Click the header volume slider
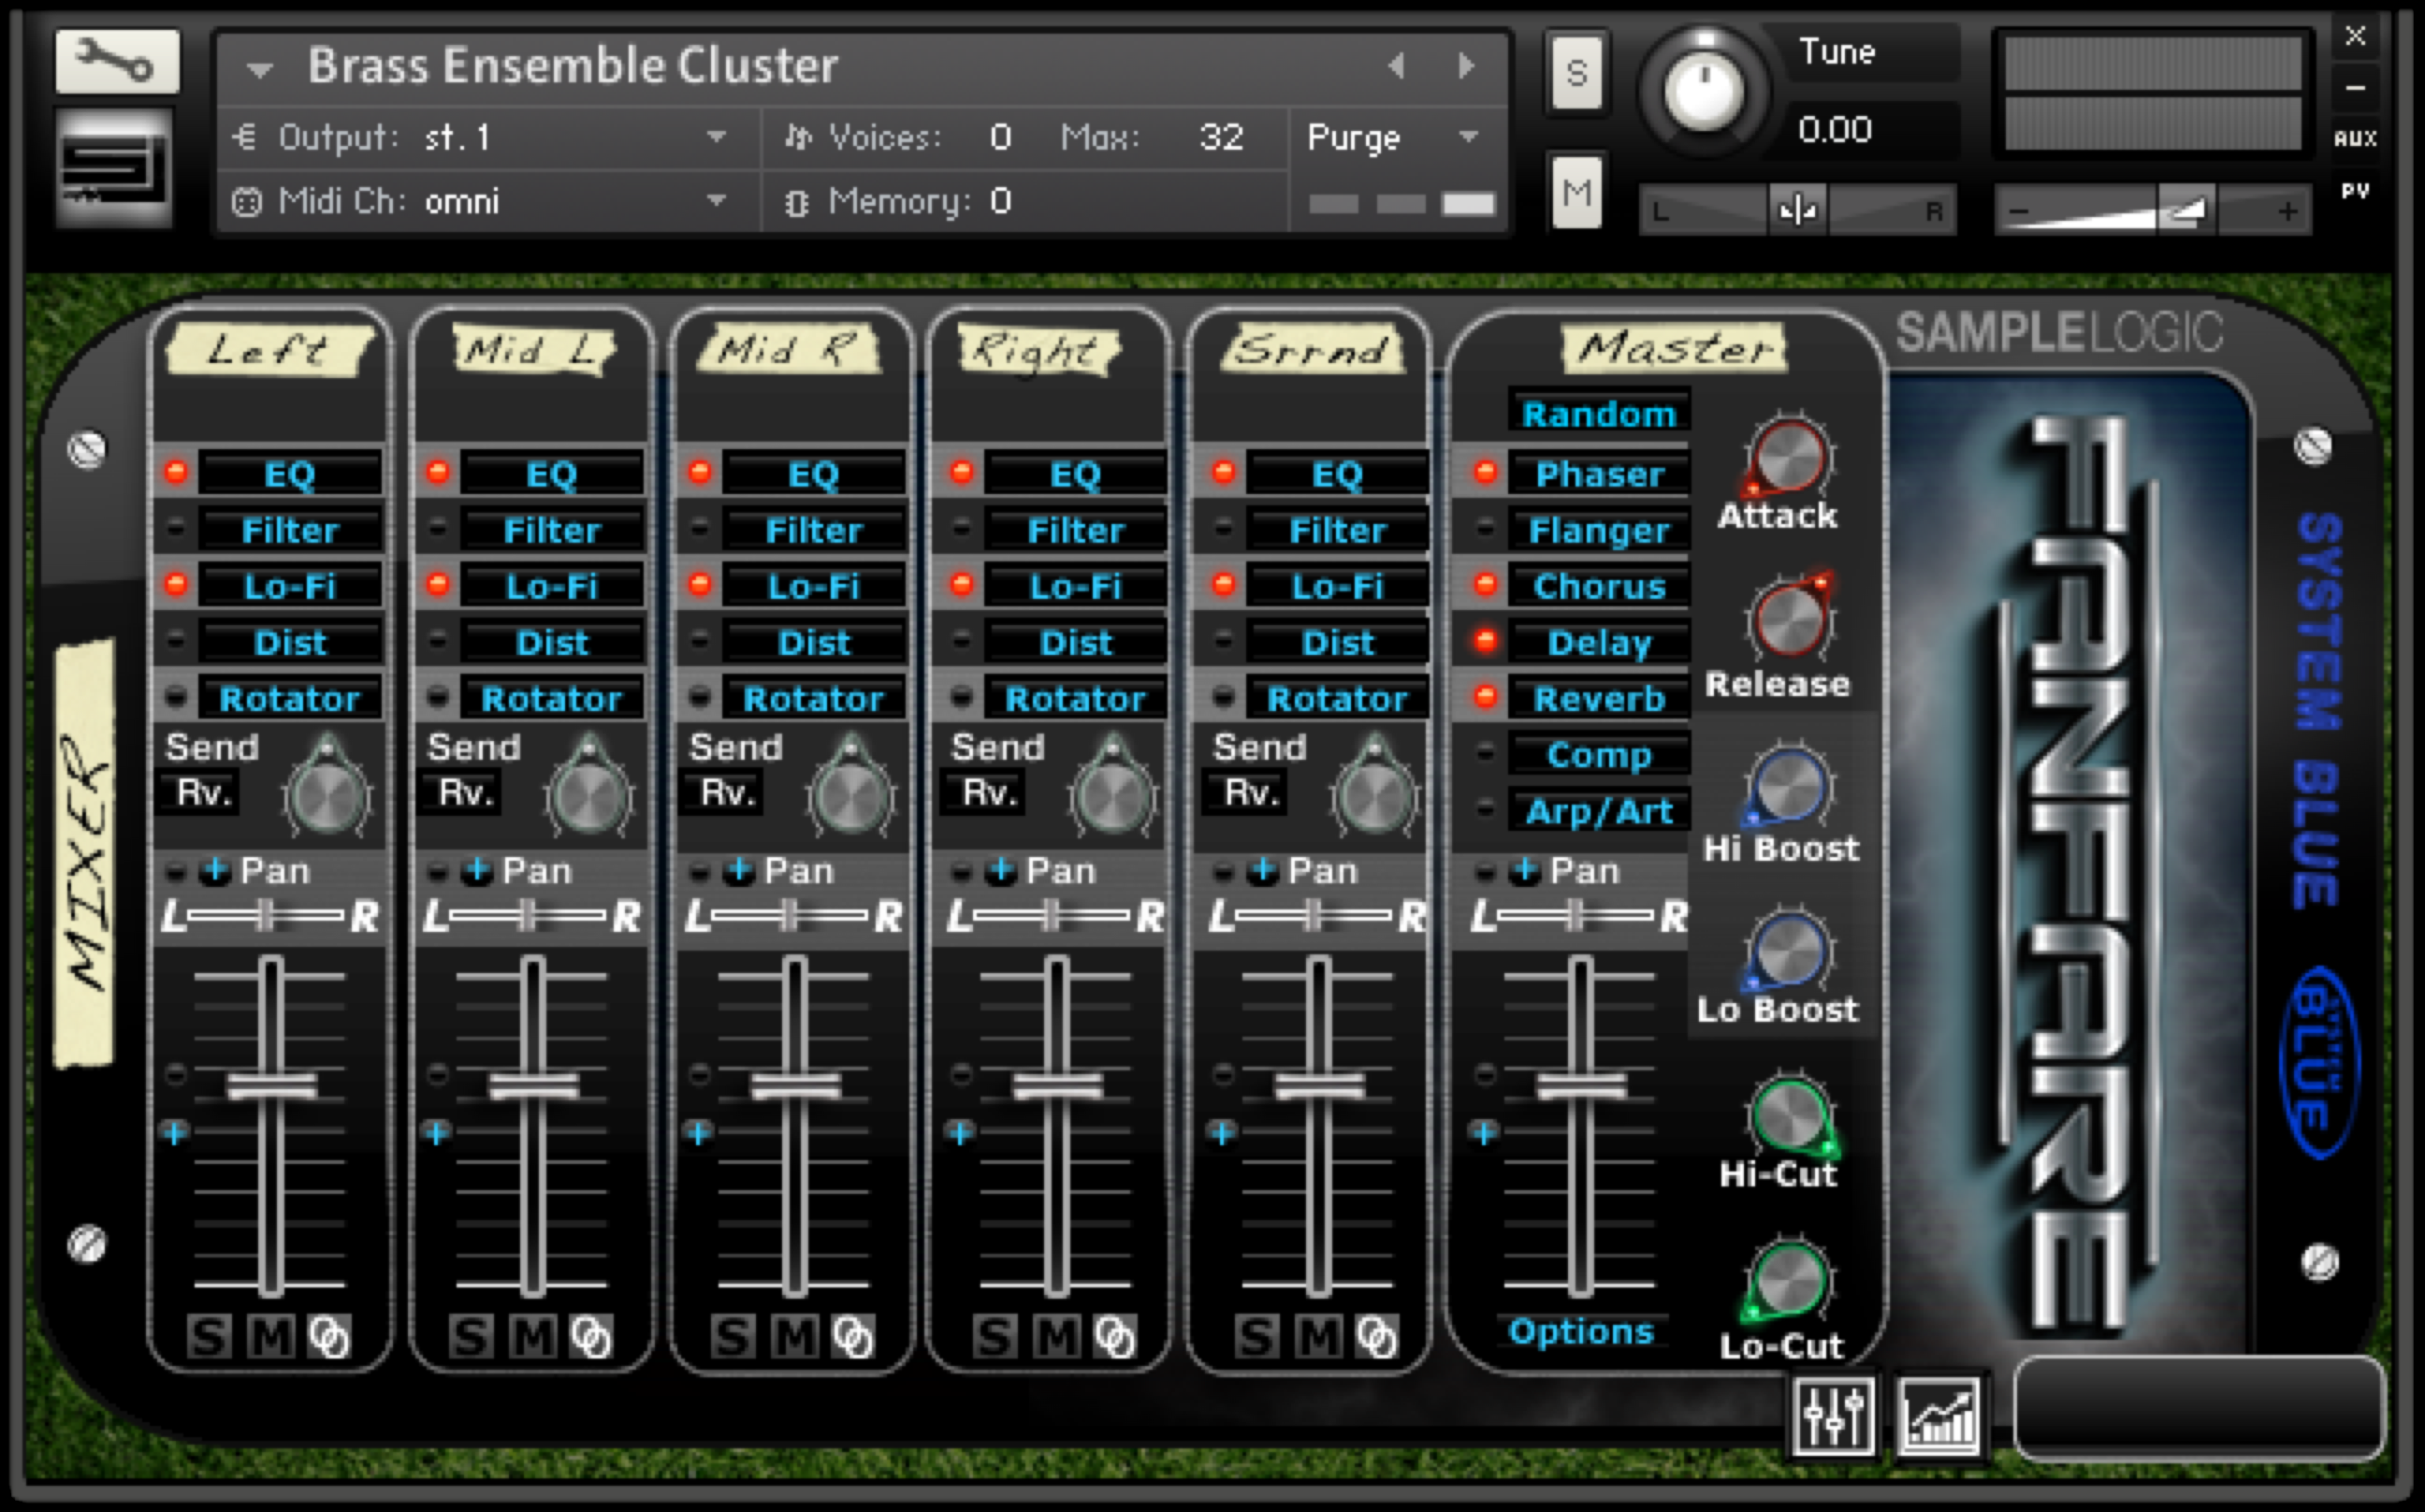 click(2153, 210)
